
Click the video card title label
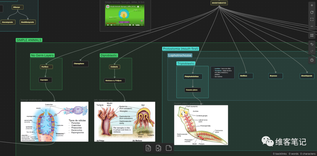pyautogui.click(x=125, y=2)
